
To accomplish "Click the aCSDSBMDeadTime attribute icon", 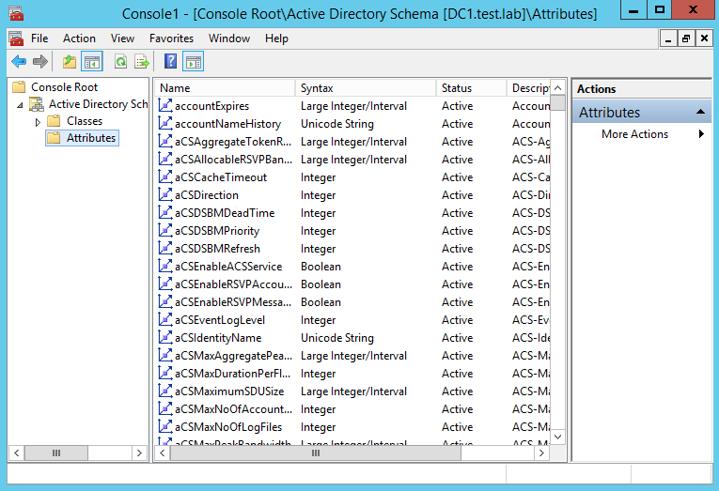I will [165, 213].
